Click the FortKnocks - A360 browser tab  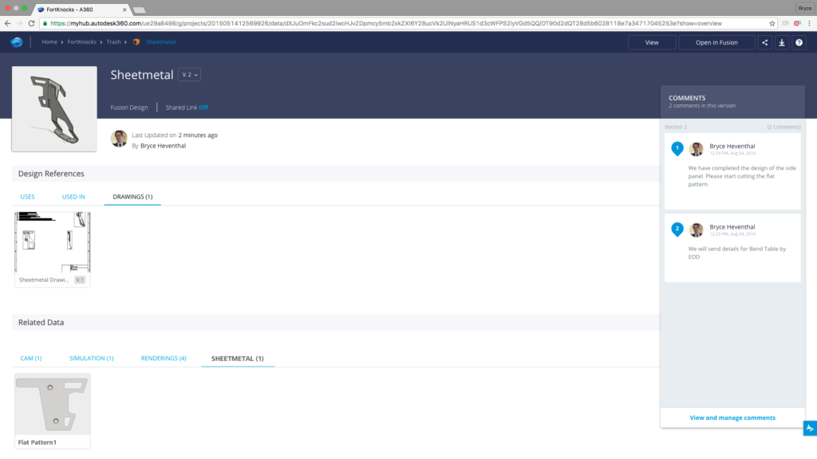(80, 10)
